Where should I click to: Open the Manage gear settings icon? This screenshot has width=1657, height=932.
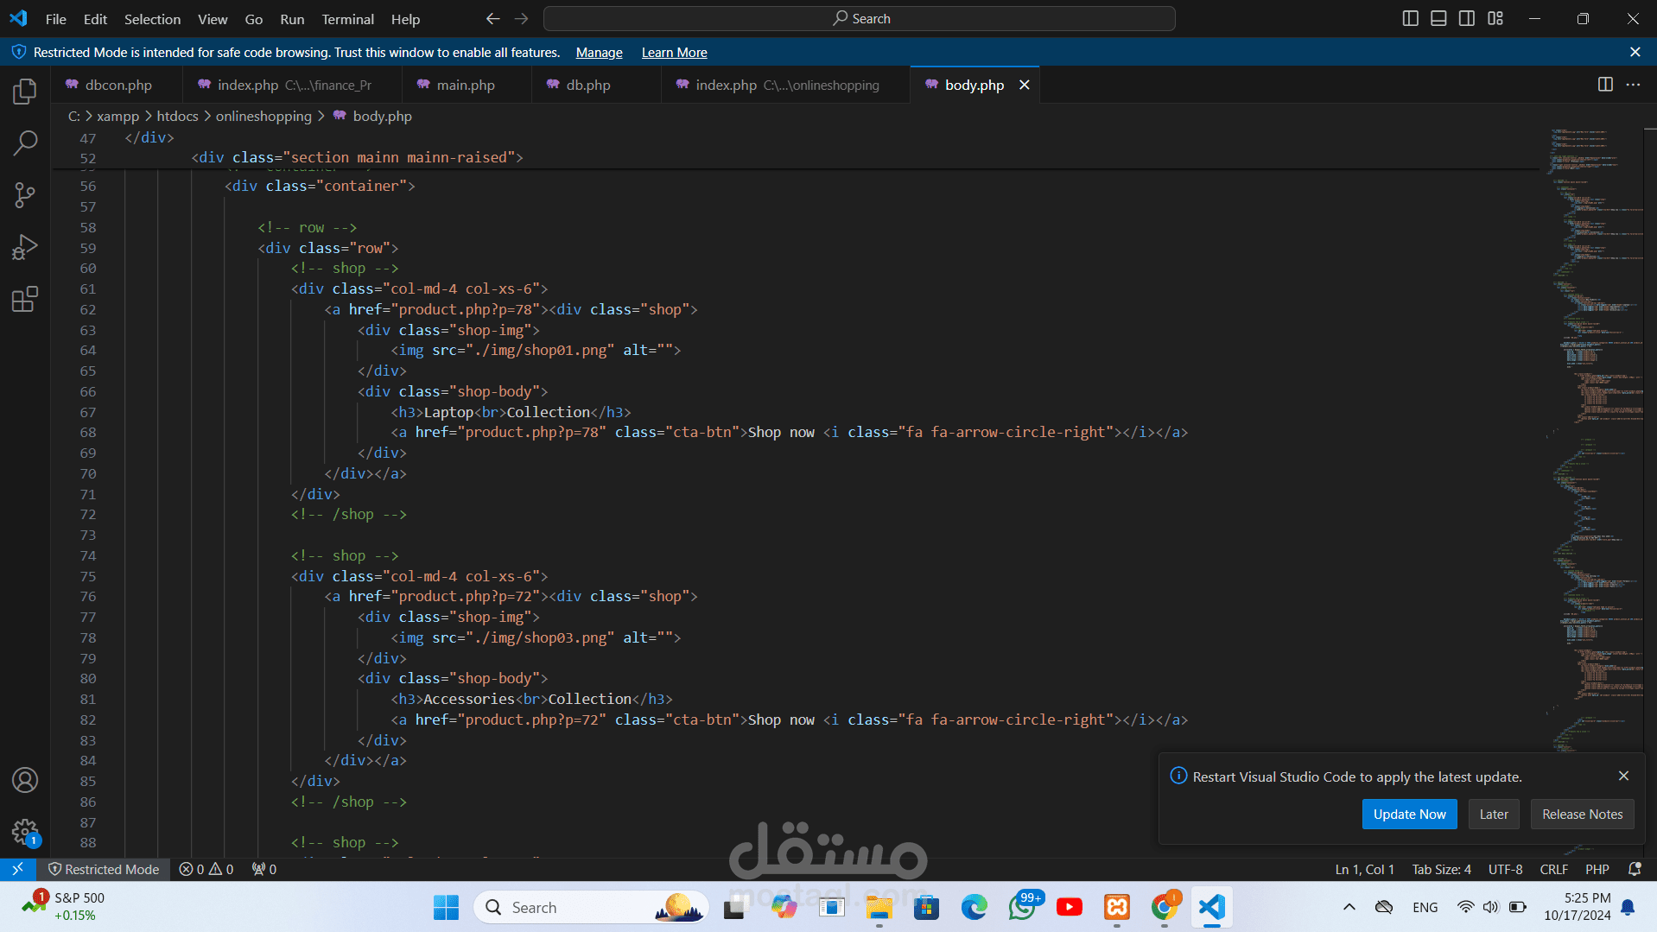(x=25, y=833)
